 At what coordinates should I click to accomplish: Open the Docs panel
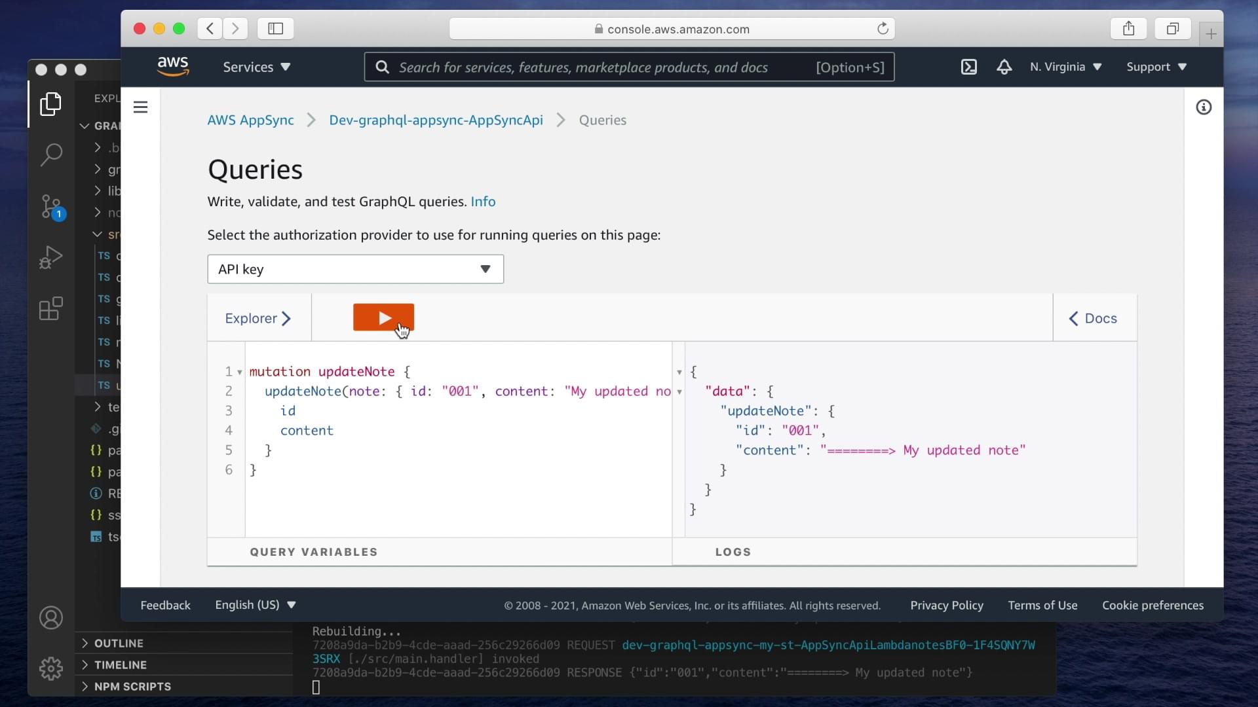1093,319
